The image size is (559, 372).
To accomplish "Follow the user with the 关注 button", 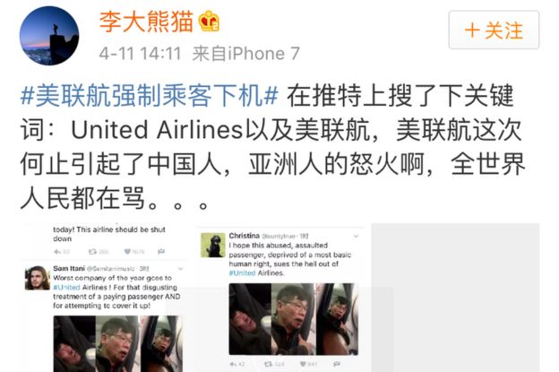I will (x=494, y=30).
